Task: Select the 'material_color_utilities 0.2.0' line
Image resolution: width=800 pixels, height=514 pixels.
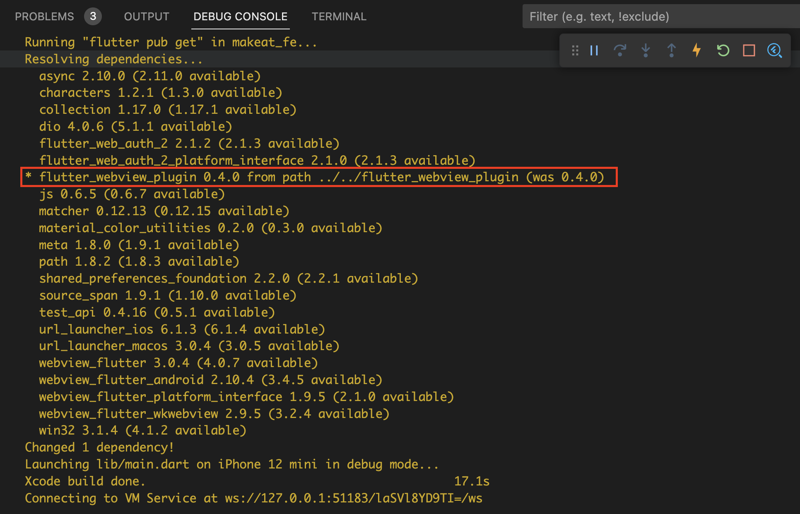Action: point(211,228)
